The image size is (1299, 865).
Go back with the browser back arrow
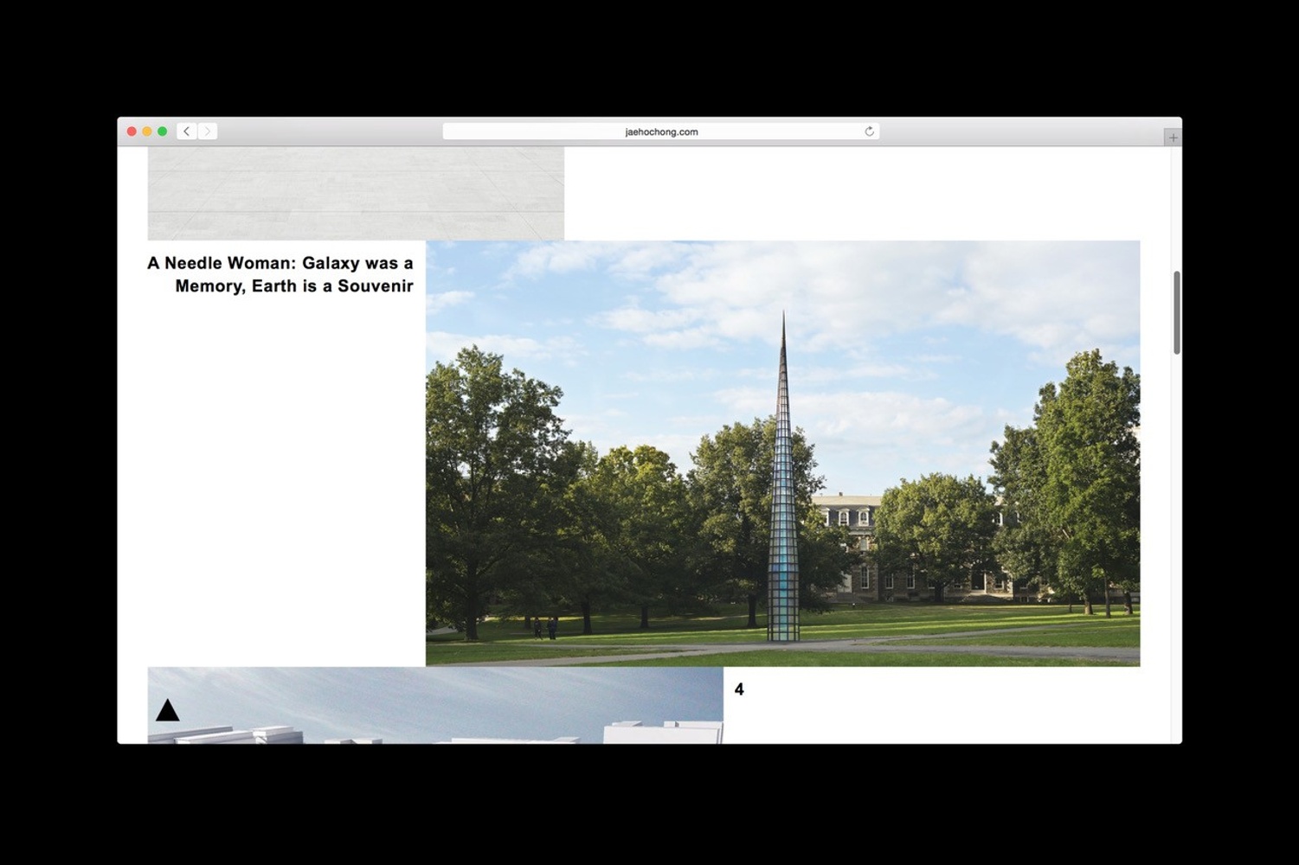pyautogui.click(x=186, y=131)
